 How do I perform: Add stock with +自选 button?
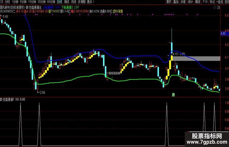point(220,2)
